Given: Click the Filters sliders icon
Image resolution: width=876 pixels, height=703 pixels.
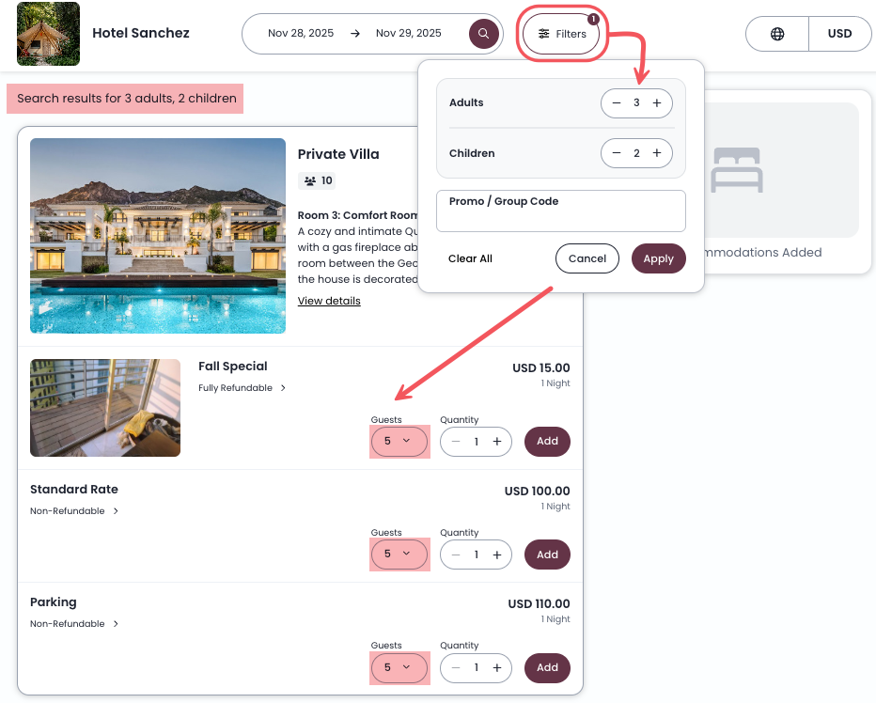Looking at the screenshot, I should 543,33.
